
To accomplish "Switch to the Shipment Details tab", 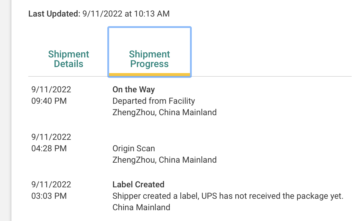I will [x=69, y=59].
